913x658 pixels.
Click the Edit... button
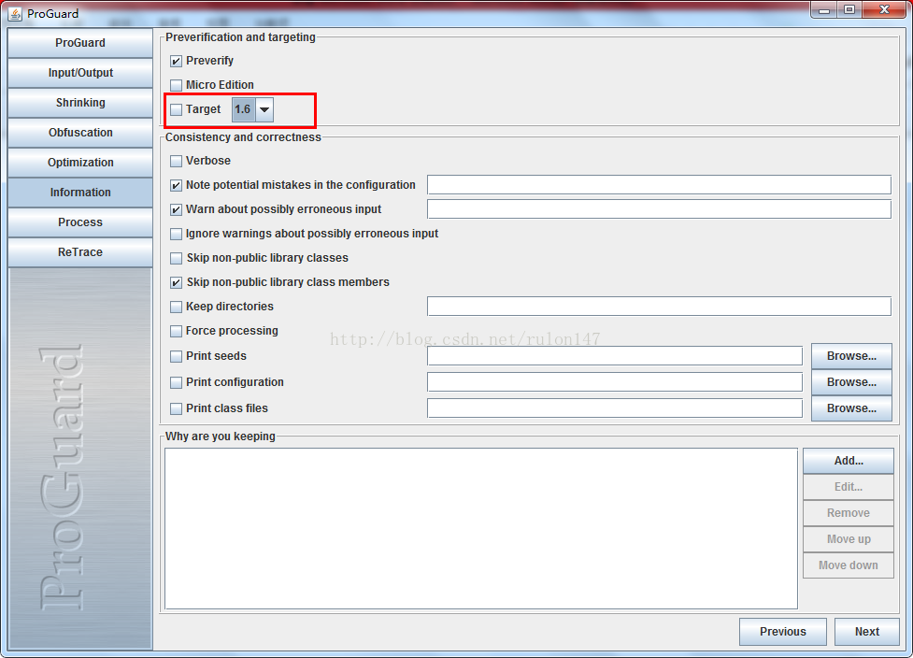click(x=849, y=487)
